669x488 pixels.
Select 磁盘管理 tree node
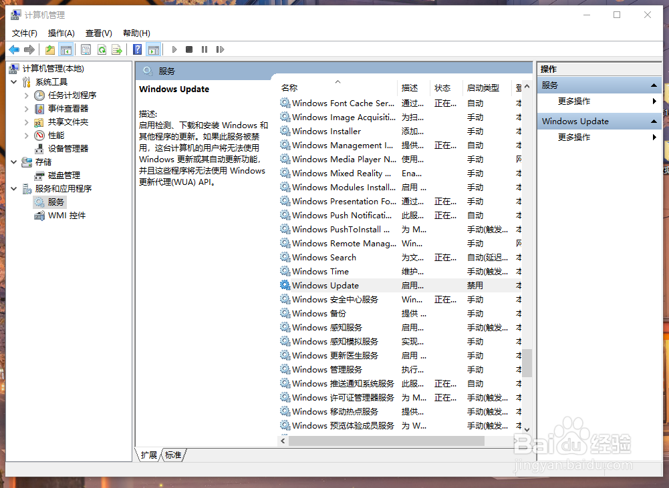pyautogui.click(x=64, y=176)
